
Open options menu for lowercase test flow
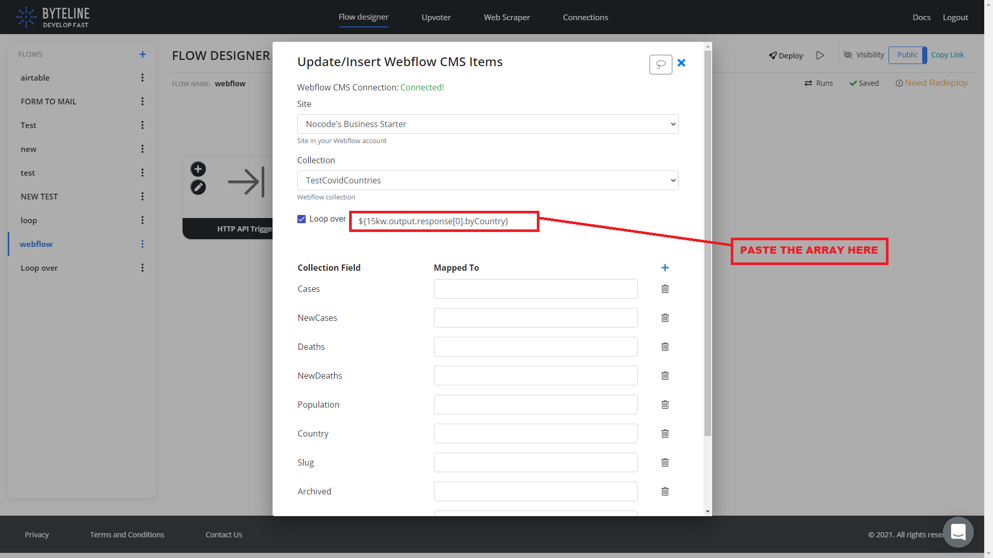pyautogui.click(x=142, y=173)
